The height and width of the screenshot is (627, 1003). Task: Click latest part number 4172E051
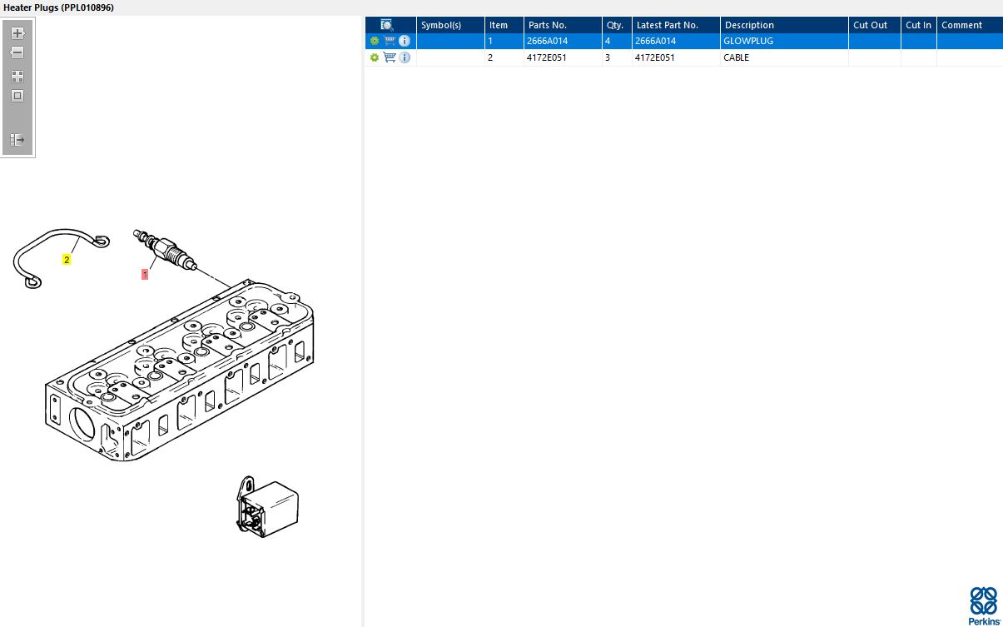(x=655, y=57)
